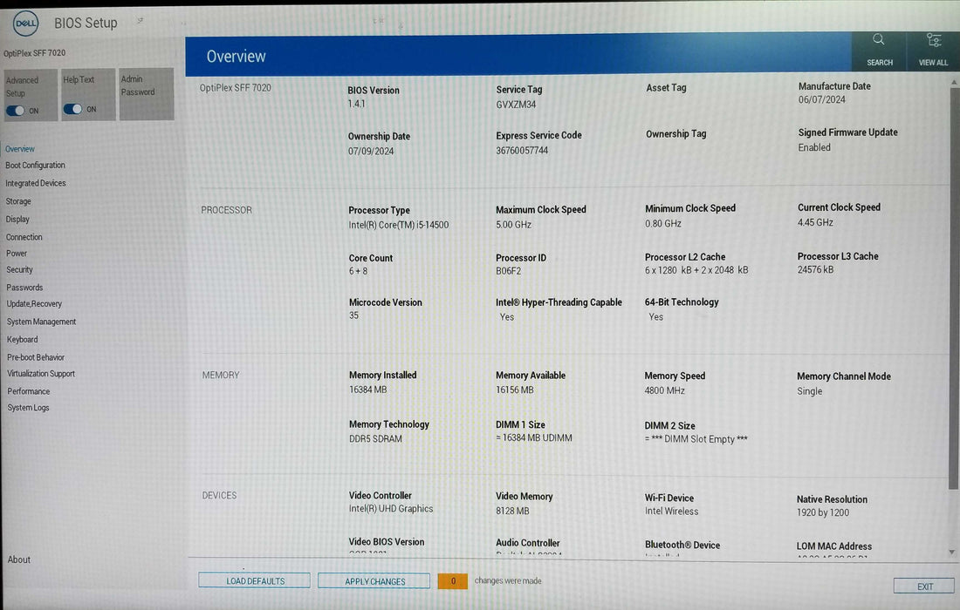Image resolution: width=960 pixels, height=610 pixels.
Task: Open the Keyboard section
Action: pyautogui.click(x=22, y=340)
